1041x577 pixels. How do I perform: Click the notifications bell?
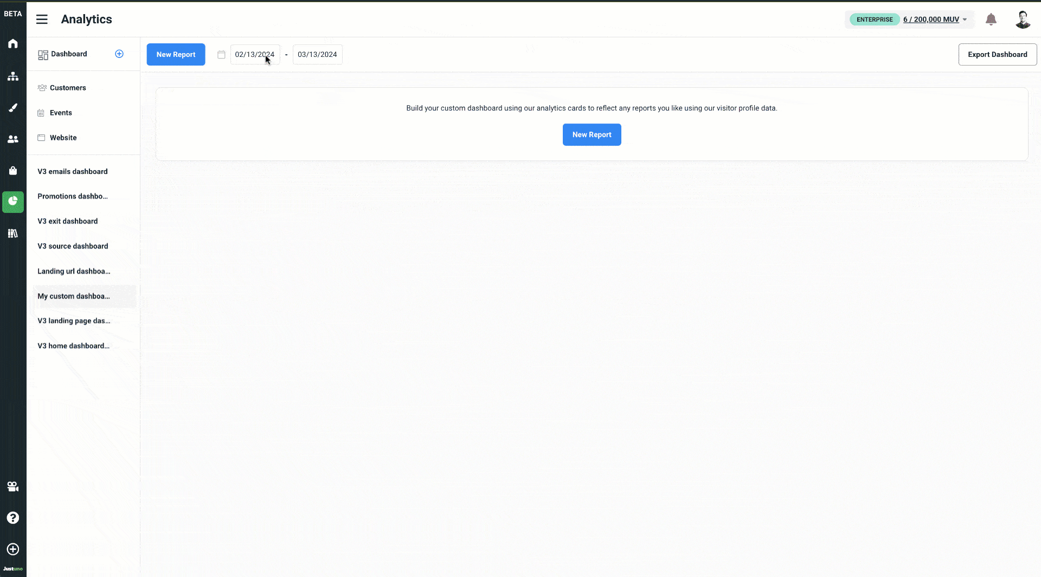[991, 19]
